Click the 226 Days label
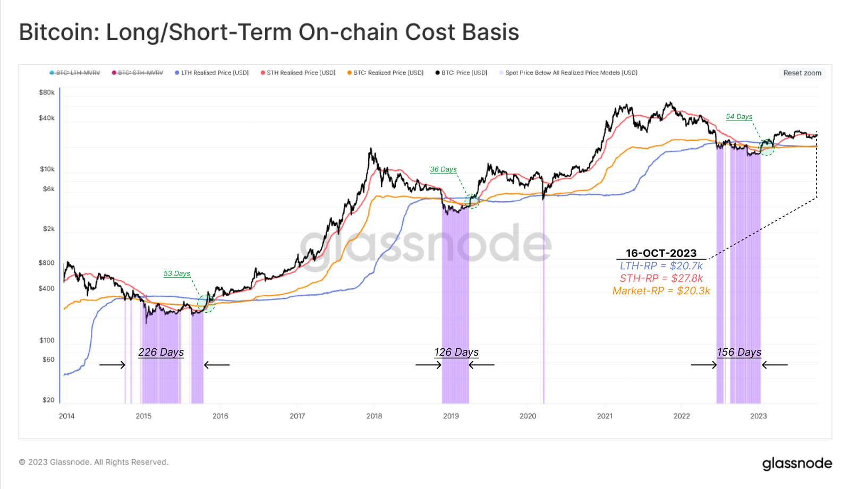The width and height of the screenshot is (850, 489). [161, 352]
